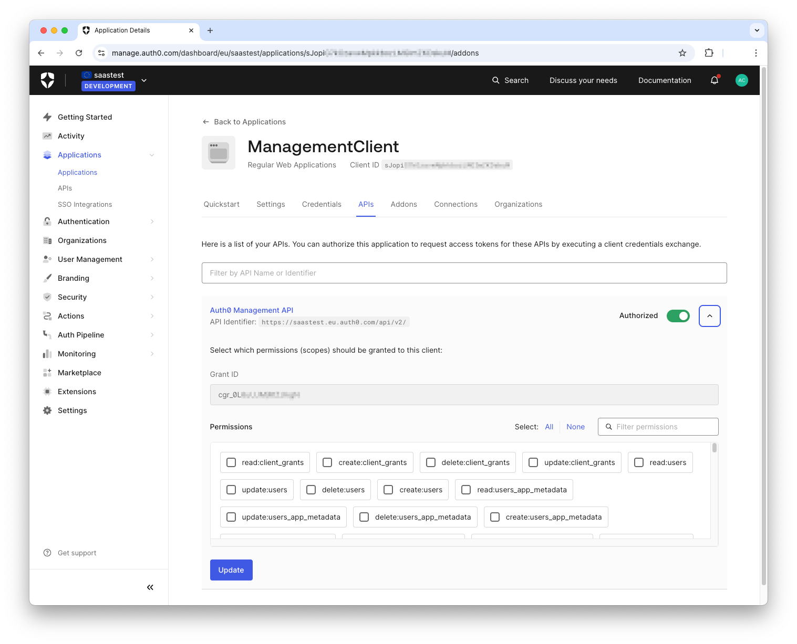Open the Marketplace page
This screenshot has height=644, width=797.
pyautogui.click(x=79, y=373)
